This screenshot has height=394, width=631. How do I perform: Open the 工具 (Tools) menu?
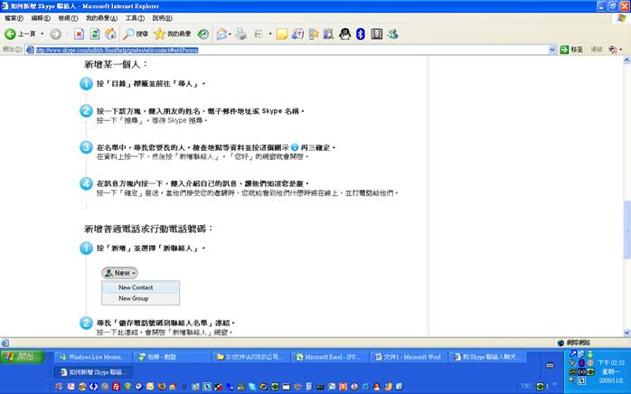point(134,18)
